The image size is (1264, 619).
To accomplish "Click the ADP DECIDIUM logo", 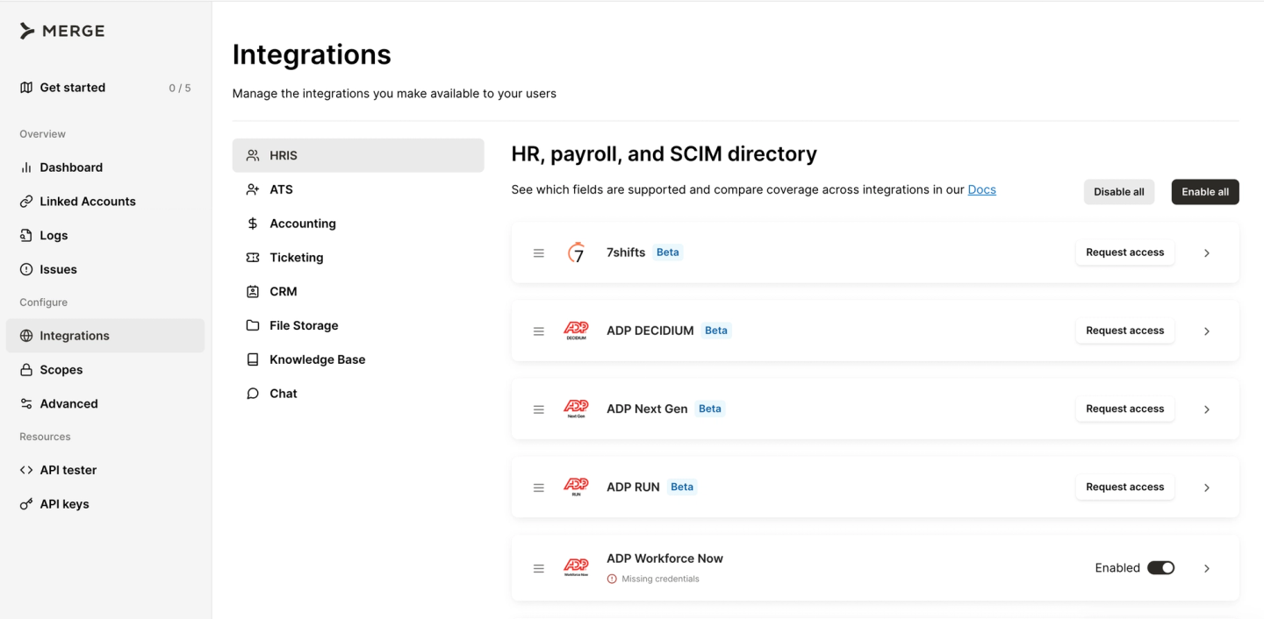I will tap(576, 331).
